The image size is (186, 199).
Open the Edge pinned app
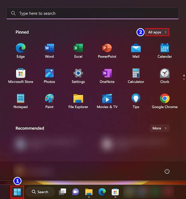point(21,51)
